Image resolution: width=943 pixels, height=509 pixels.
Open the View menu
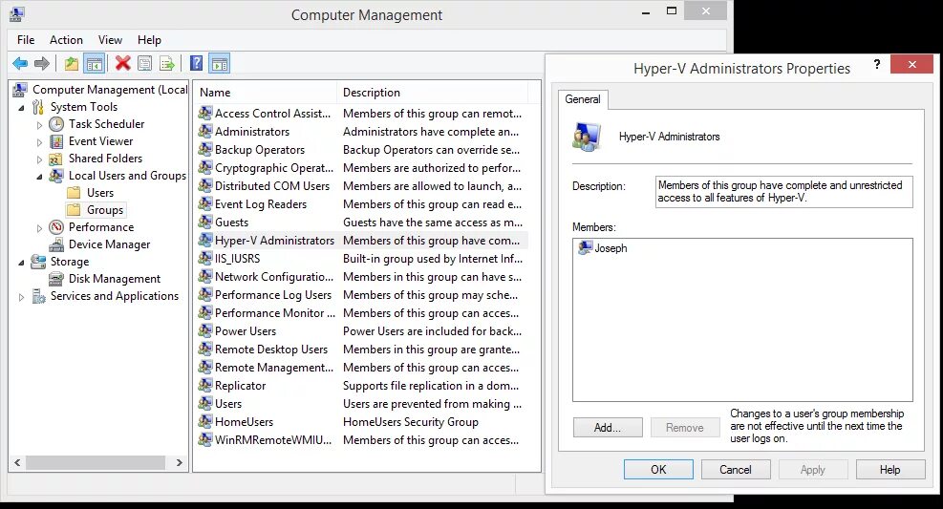click(110, 40)
